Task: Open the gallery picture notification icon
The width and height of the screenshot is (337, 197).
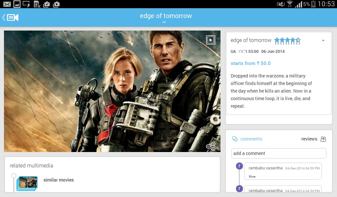Action: [17, 4]
